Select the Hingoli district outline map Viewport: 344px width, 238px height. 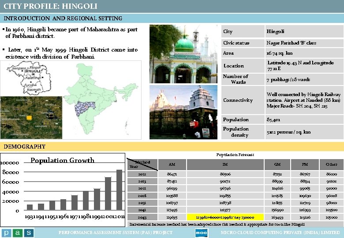click(30, 78)
